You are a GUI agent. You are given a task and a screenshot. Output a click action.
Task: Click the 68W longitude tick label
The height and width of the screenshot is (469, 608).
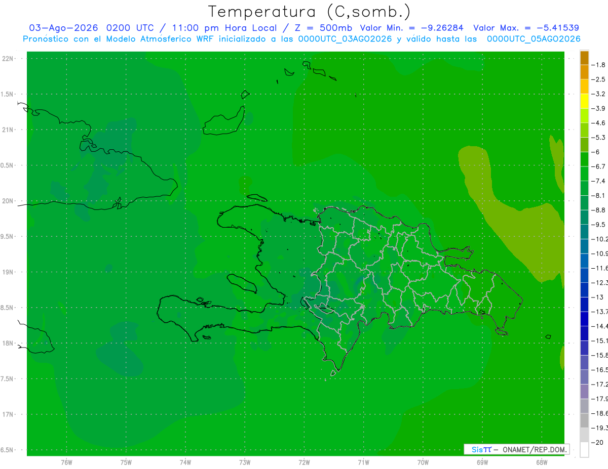[x=542, y=462]
